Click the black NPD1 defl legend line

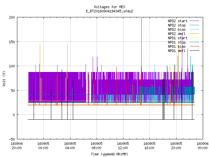click(x=194, y=51)
